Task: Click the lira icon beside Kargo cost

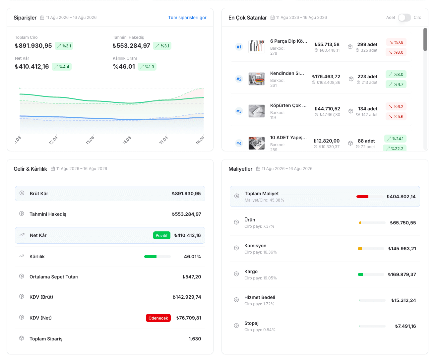Action: (236, 274)
